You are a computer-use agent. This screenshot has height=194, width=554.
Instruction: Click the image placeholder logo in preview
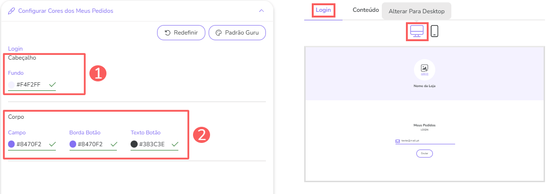[424, 68]
